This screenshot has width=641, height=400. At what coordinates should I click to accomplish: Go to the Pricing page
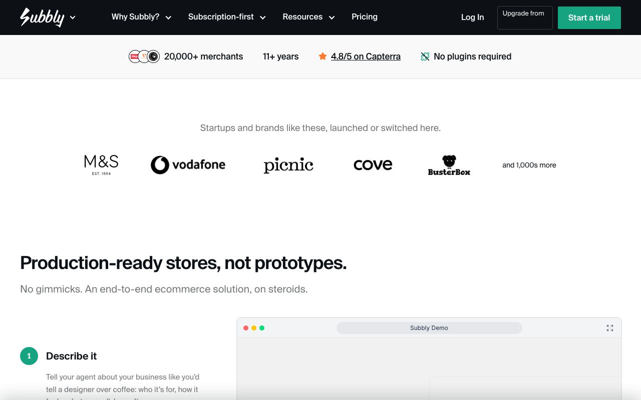coord(365,17)
